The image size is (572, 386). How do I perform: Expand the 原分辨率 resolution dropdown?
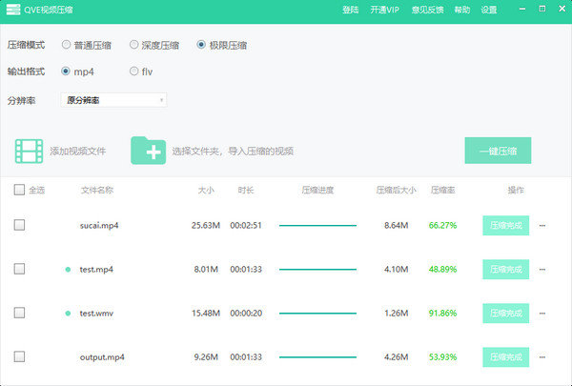pyautogui.click(x=113, y=99)
